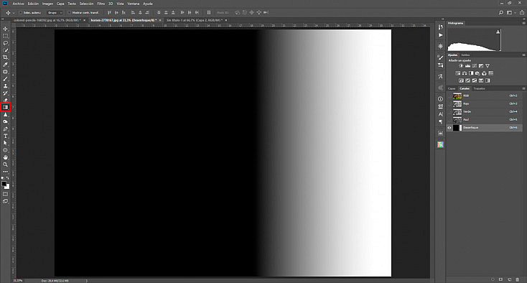Open the Actions play-button panel icon
This screenshot has width=527, height=283.
click(441, 35)
